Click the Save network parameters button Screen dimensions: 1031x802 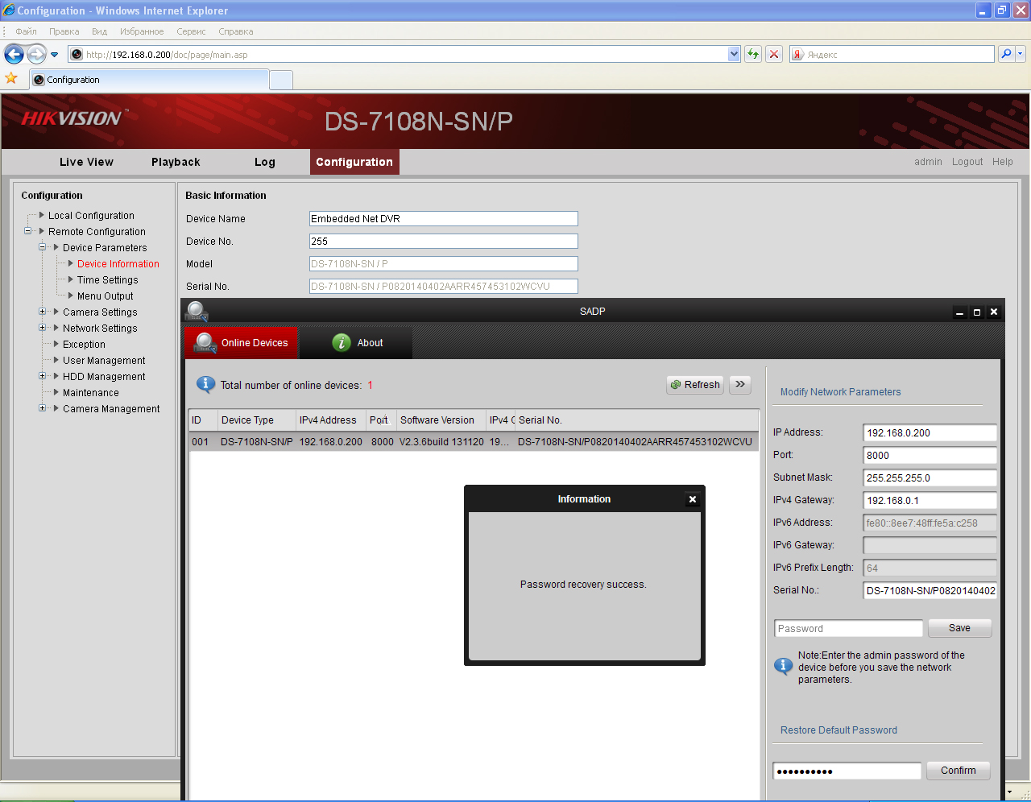tap(959, 628)
